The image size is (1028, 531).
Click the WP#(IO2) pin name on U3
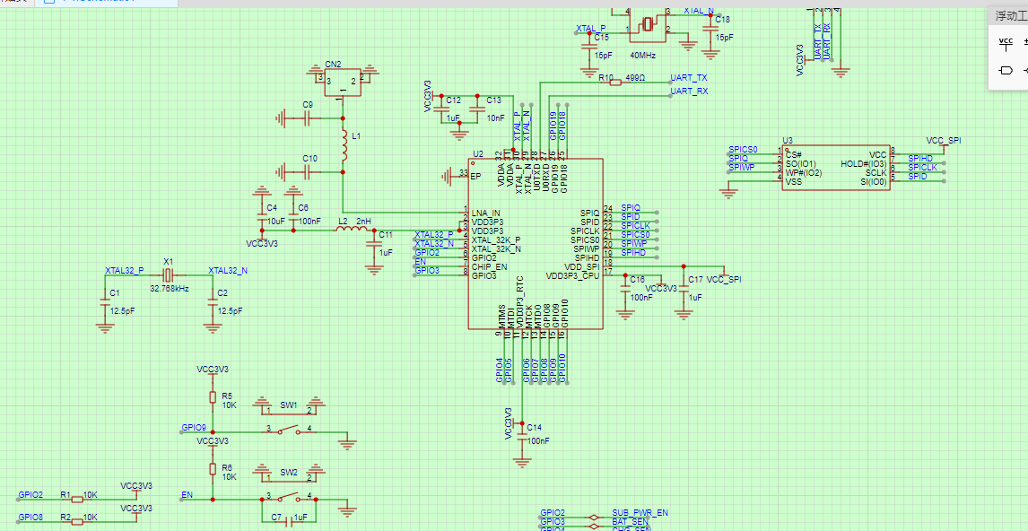[804, 172]
